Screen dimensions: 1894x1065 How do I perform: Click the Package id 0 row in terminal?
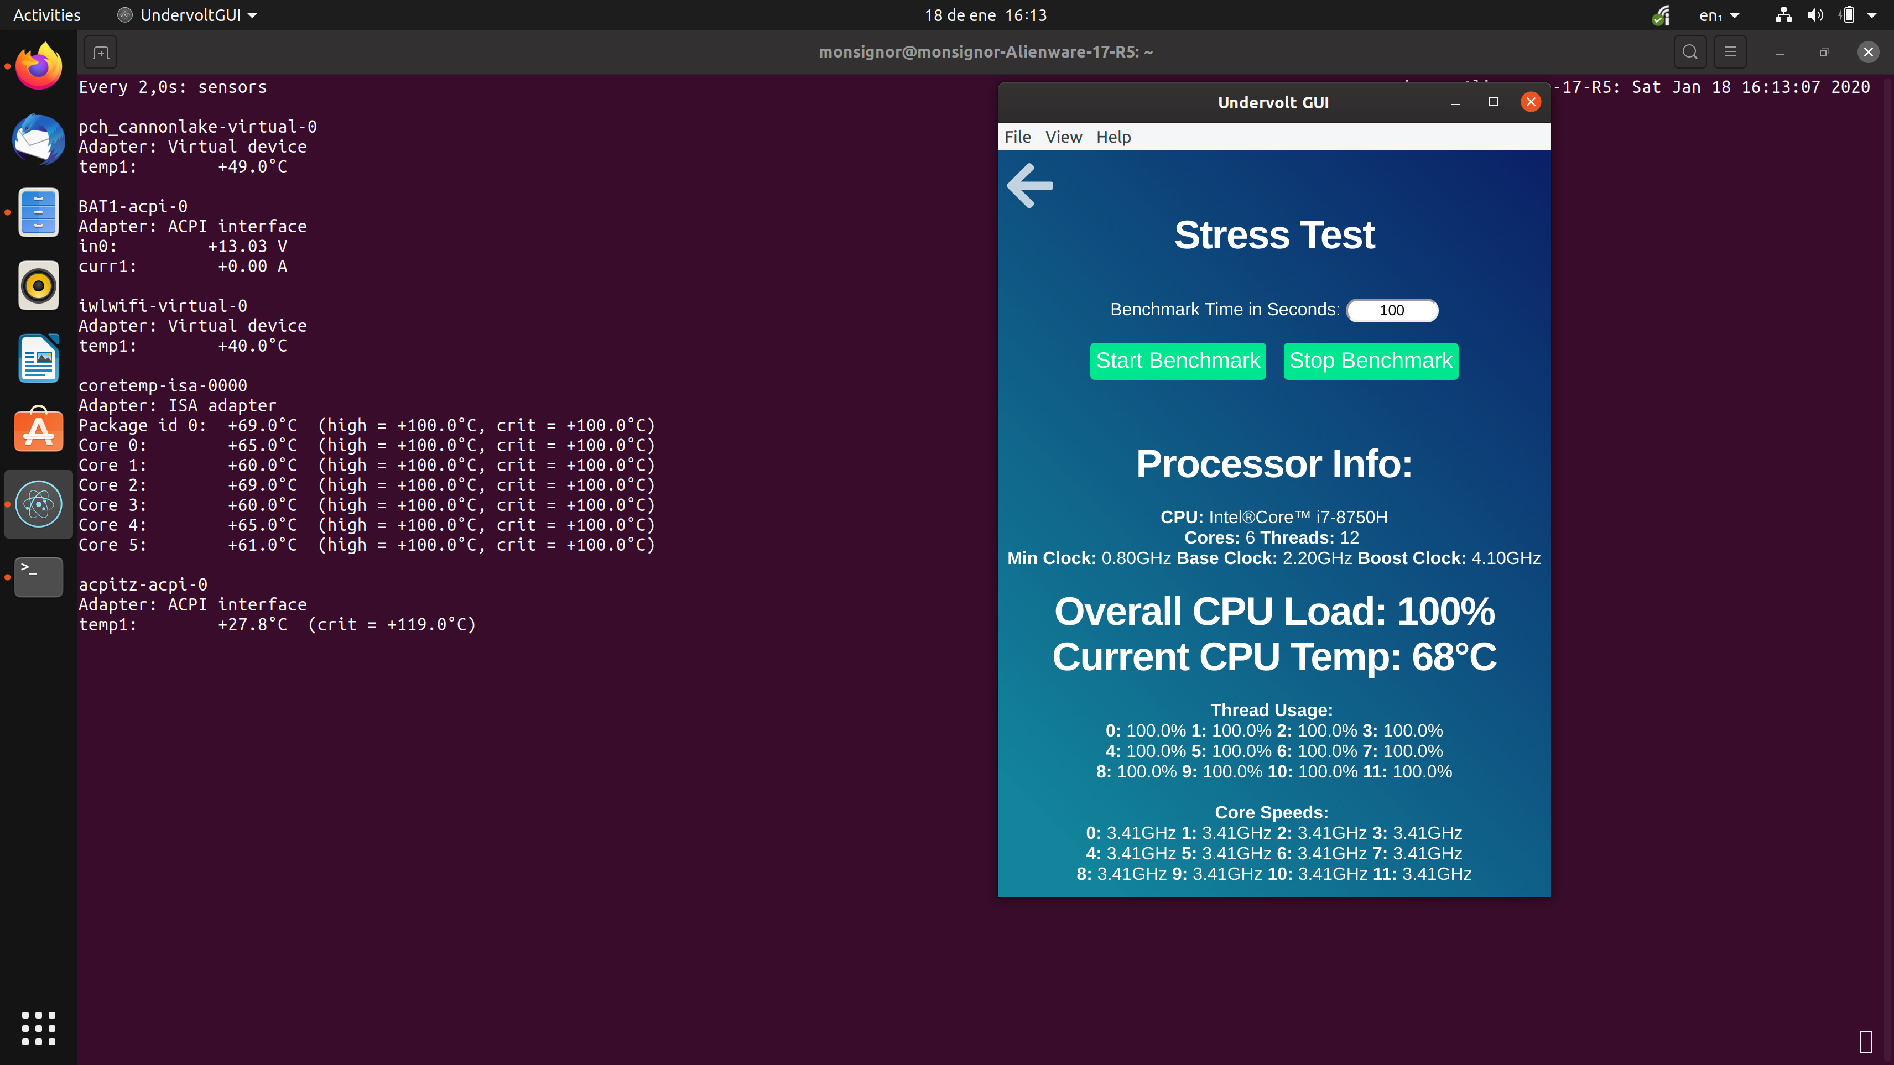pyautogui.click(x=366, y=426)
